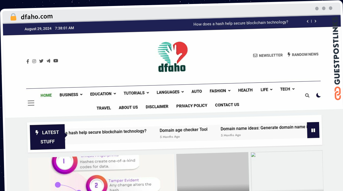This screenshot has width=343, height=191.
Task: Click the dfaho heart-hand logo
Action: [172, 57]
